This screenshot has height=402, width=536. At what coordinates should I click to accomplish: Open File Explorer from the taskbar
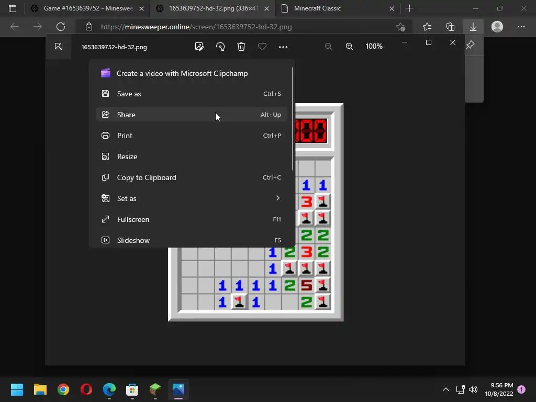click(x=40, y=389)
